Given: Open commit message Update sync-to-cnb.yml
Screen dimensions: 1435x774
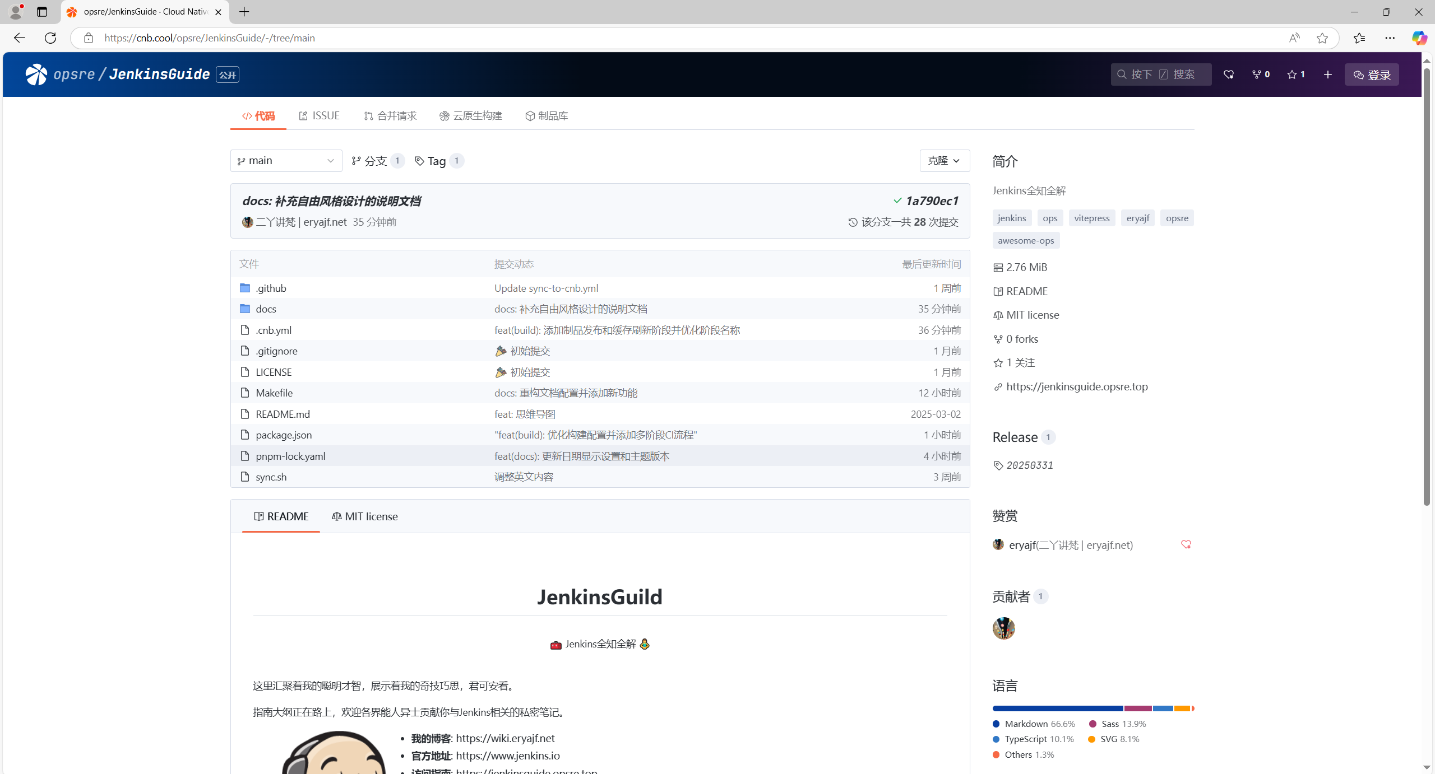Looking at the screenshot, I should (546, 288).
